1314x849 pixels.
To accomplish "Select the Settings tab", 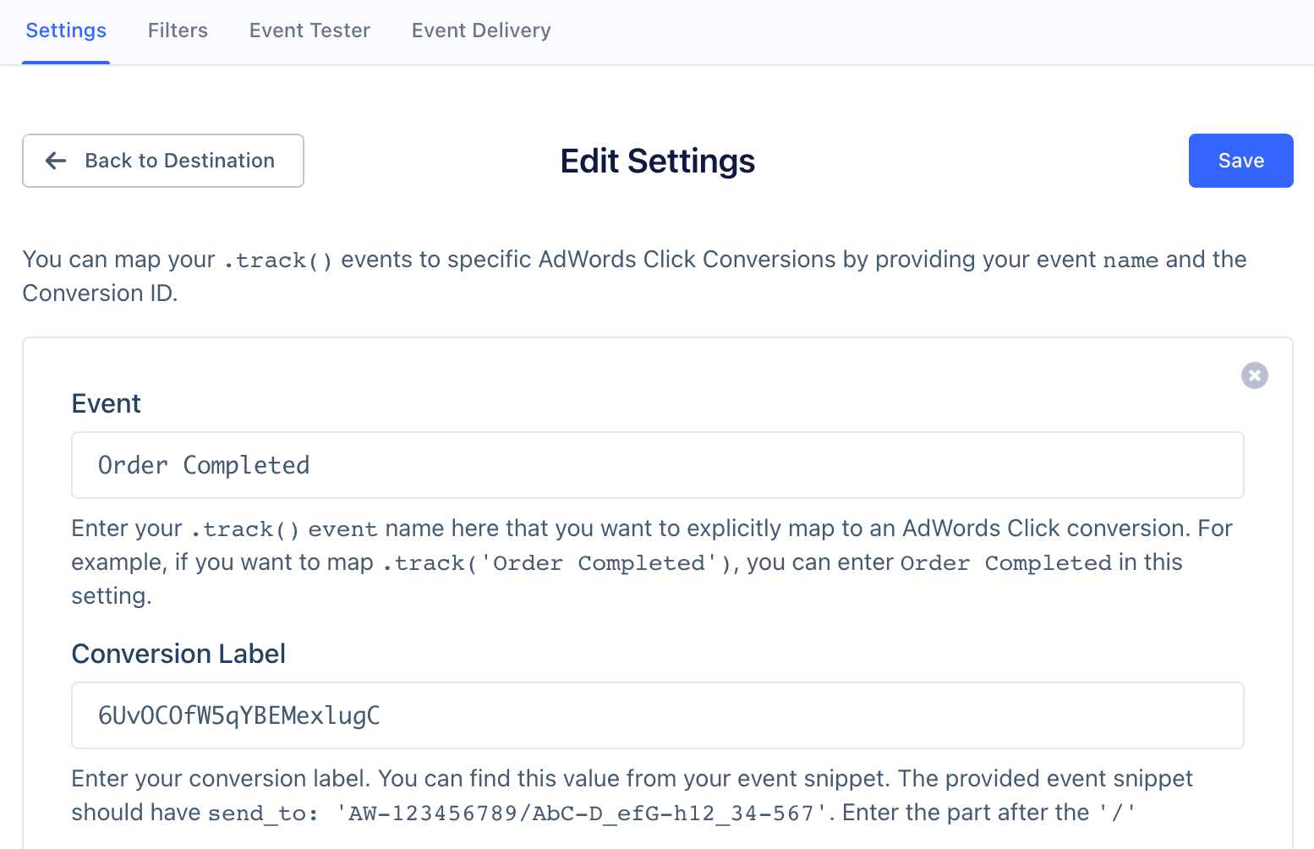I will 66,30.
